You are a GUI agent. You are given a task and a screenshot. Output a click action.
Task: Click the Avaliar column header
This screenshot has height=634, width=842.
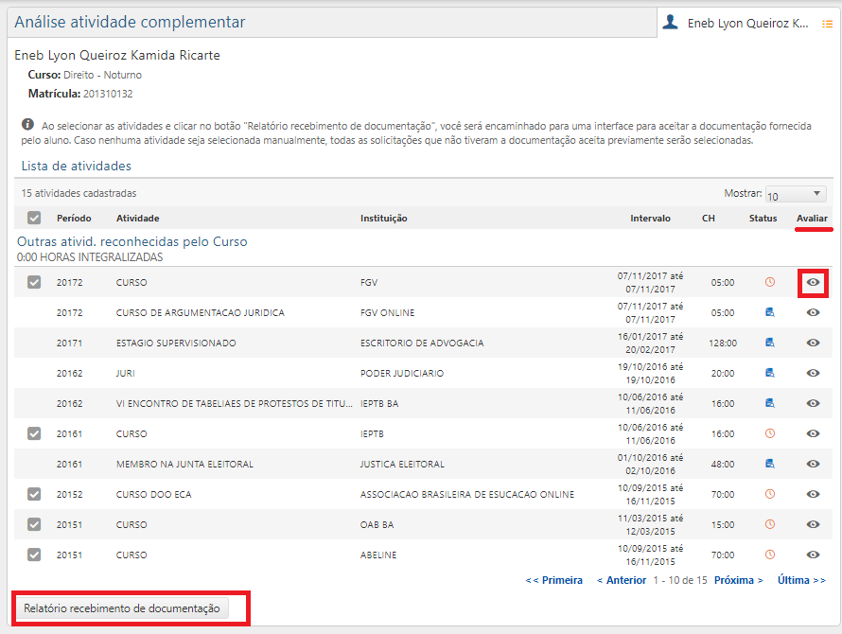(x=811, y=218)
